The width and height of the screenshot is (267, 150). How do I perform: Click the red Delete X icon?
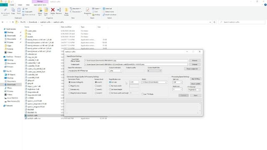[x=53, y=10]
